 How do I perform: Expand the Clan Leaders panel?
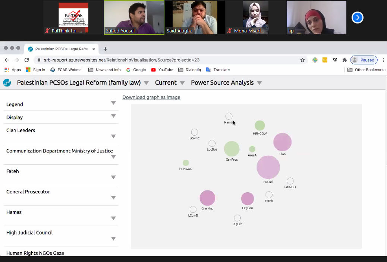113,136
